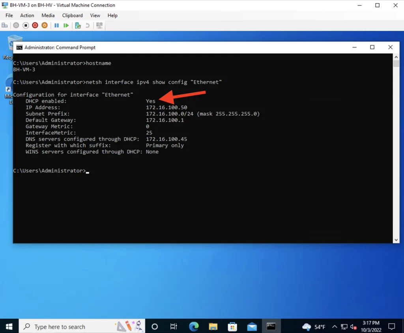Open the Media menu
This screenshot has height=333, width=404.
point(48,15)
